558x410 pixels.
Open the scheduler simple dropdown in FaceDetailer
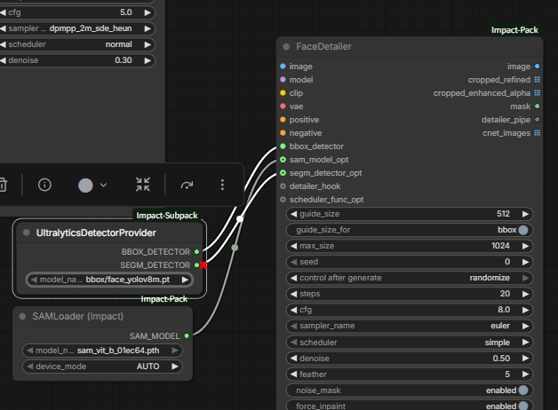point(409,342)
